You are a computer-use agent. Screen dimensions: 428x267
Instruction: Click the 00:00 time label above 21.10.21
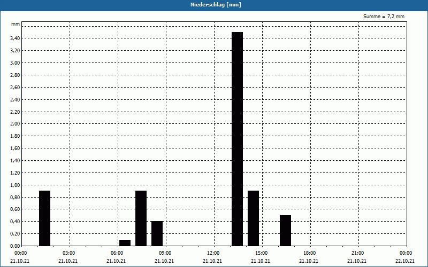pyautogui.click(x=20, y=253)
